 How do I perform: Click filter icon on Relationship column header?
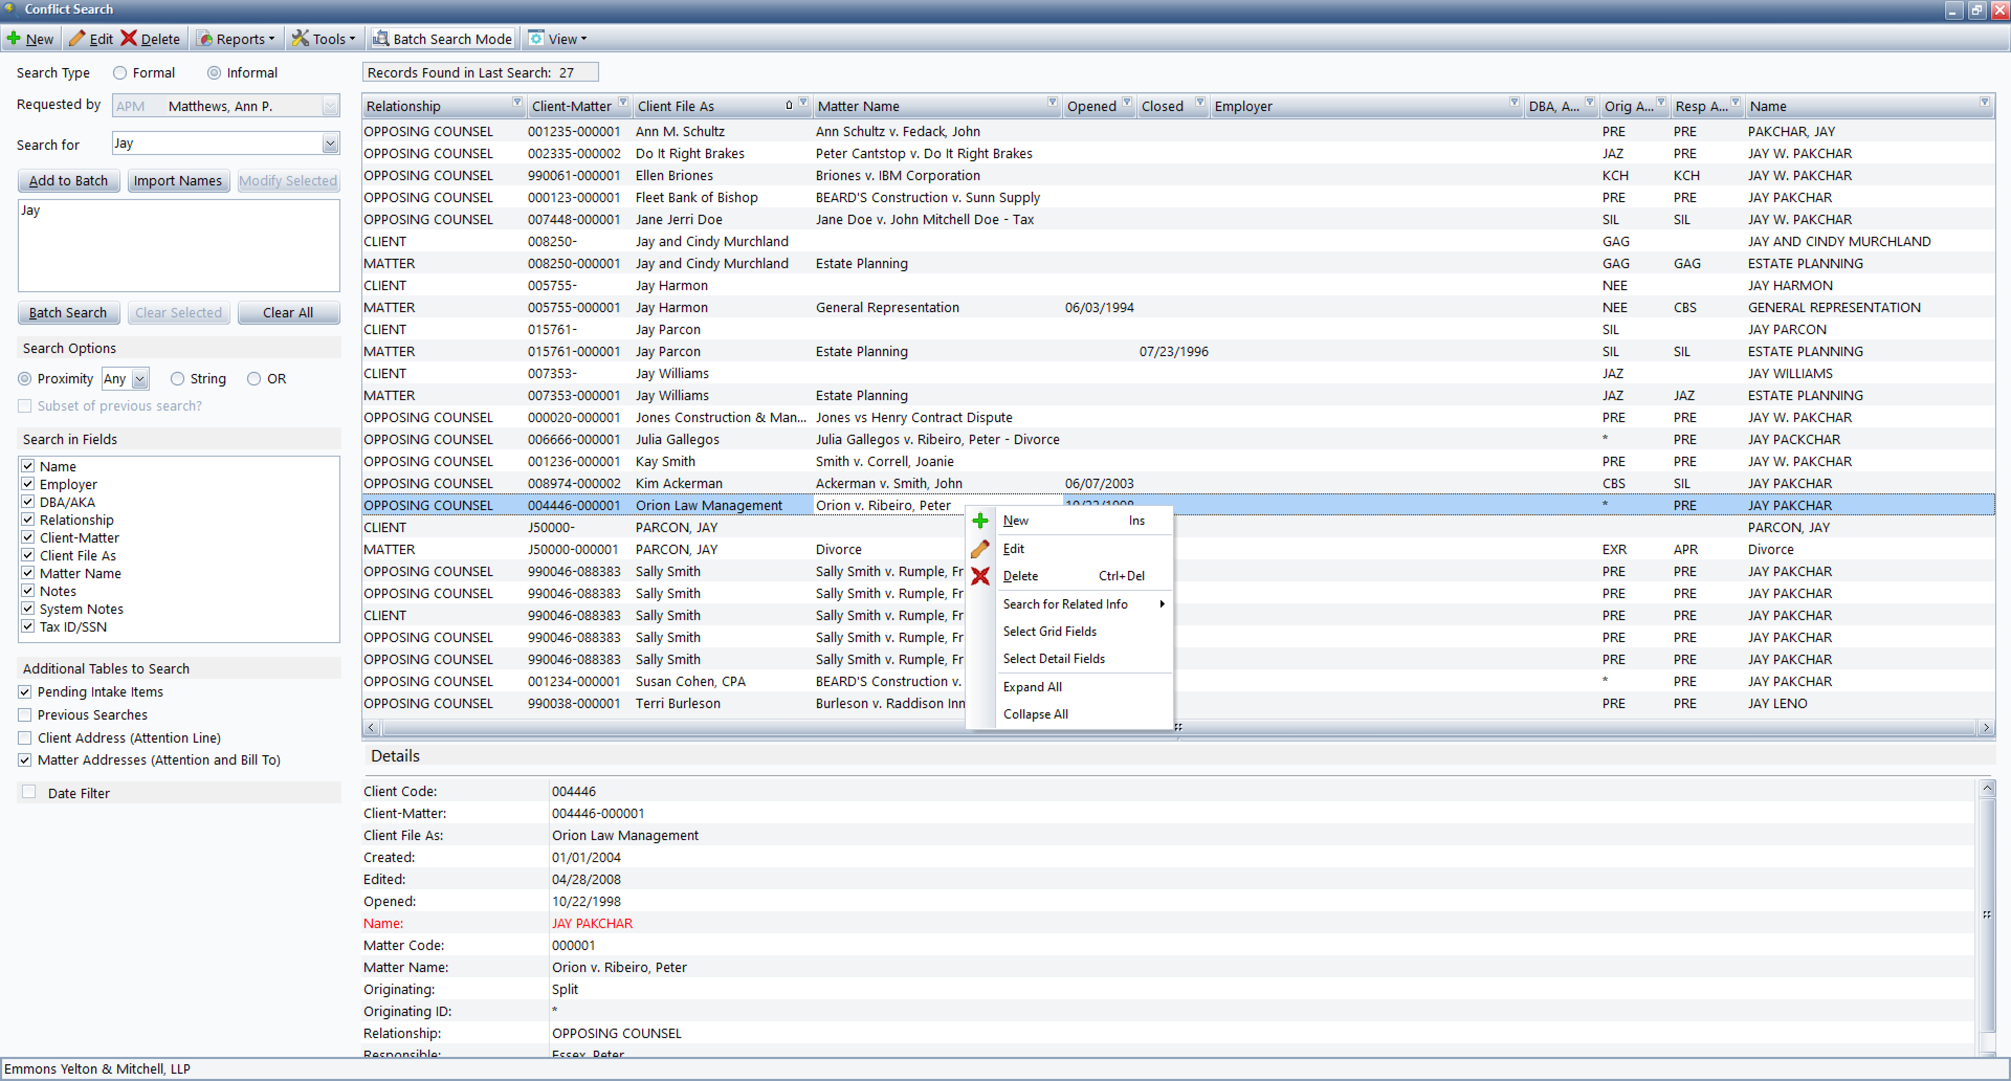pos(517,103)
